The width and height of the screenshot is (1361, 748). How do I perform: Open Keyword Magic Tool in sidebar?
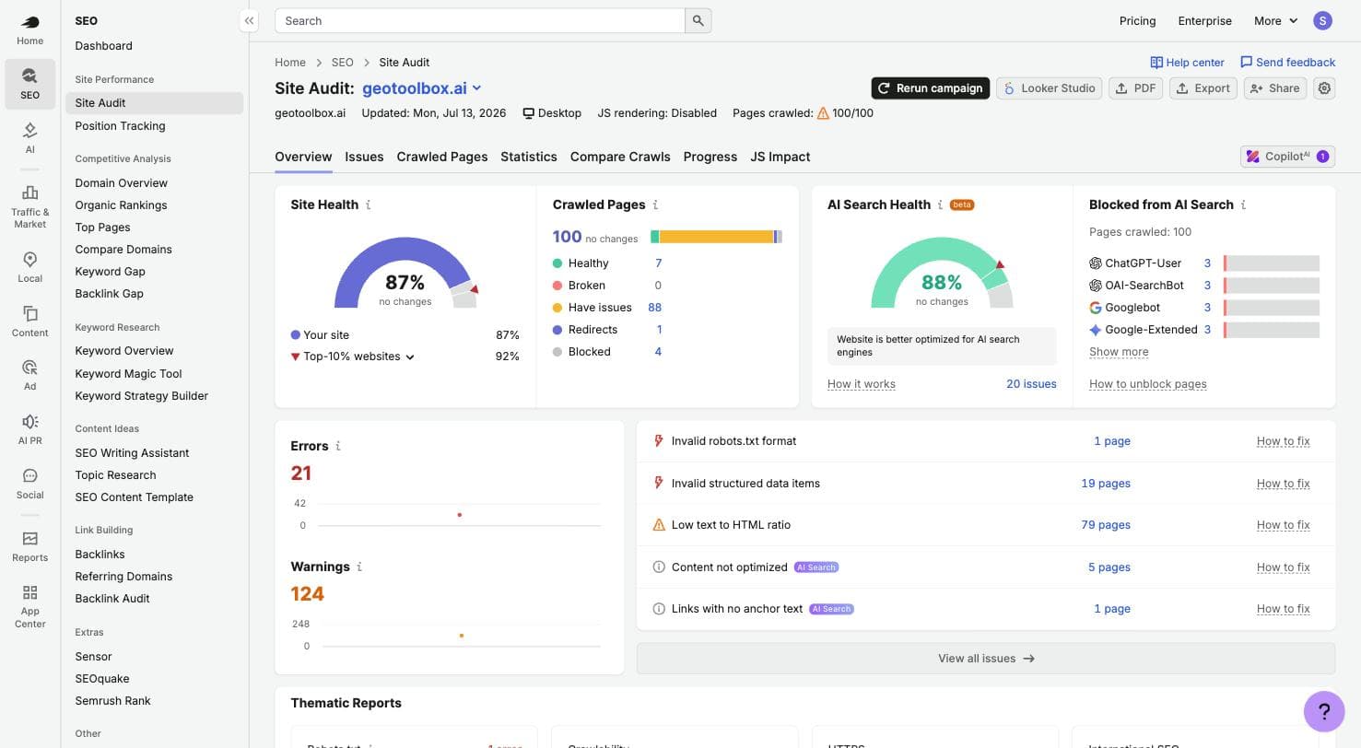coord(128,374)
